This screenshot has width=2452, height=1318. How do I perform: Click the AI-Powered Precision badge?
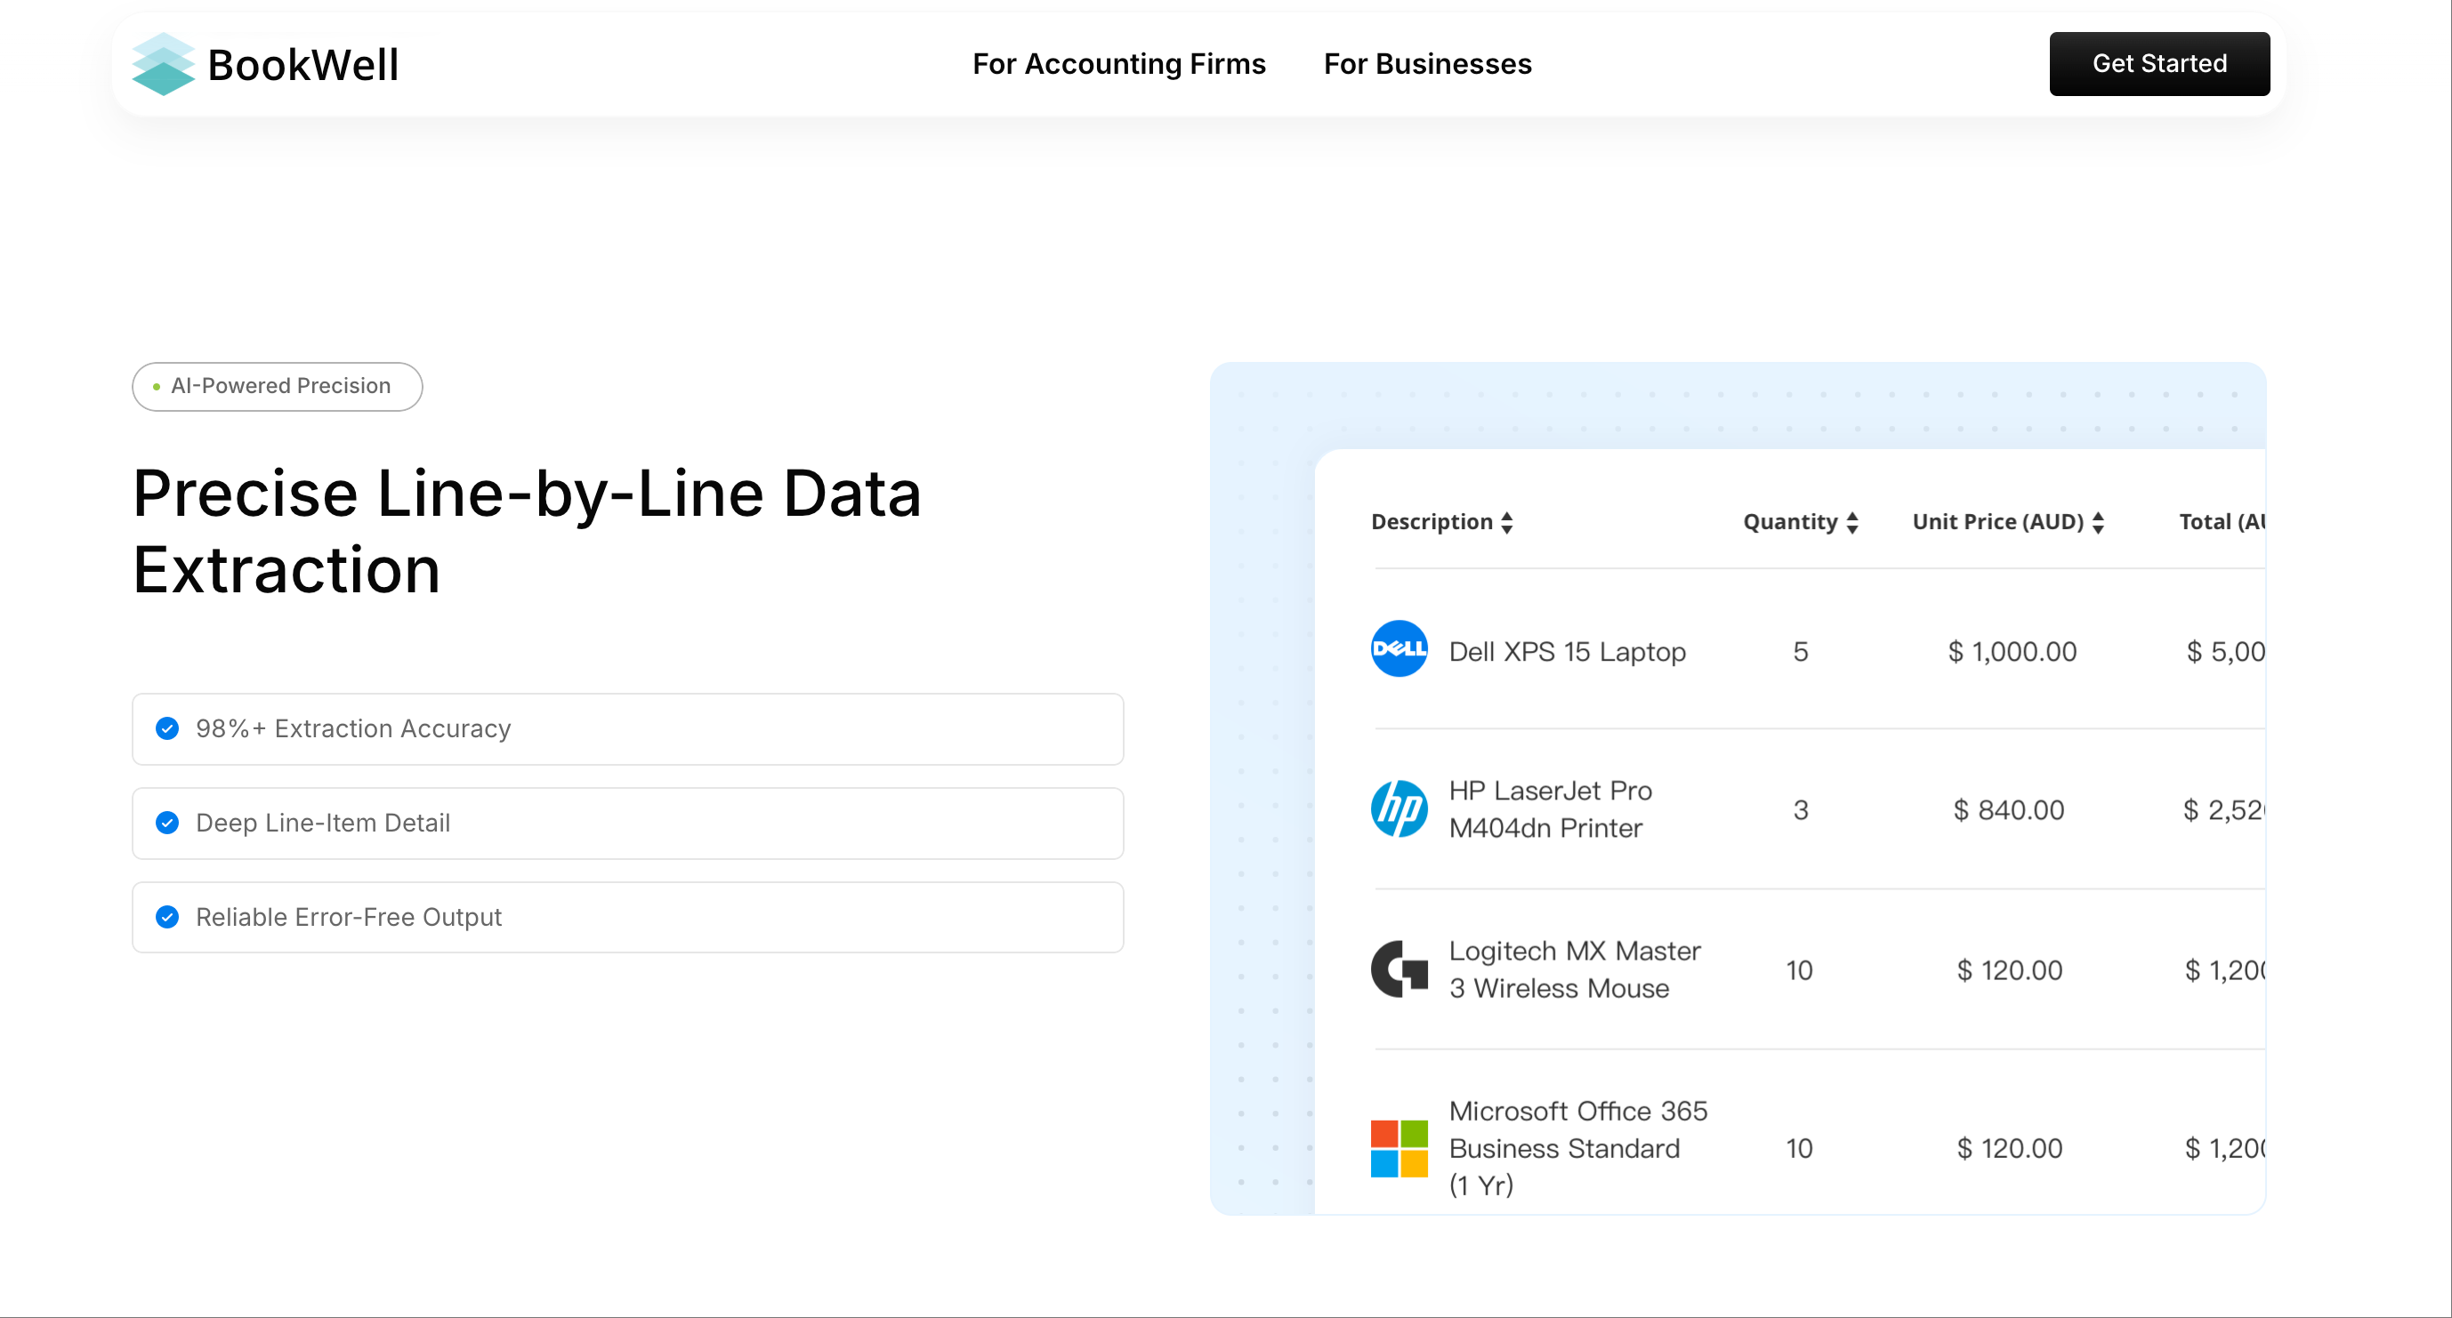pyautogui.click(x=277, y=386)
